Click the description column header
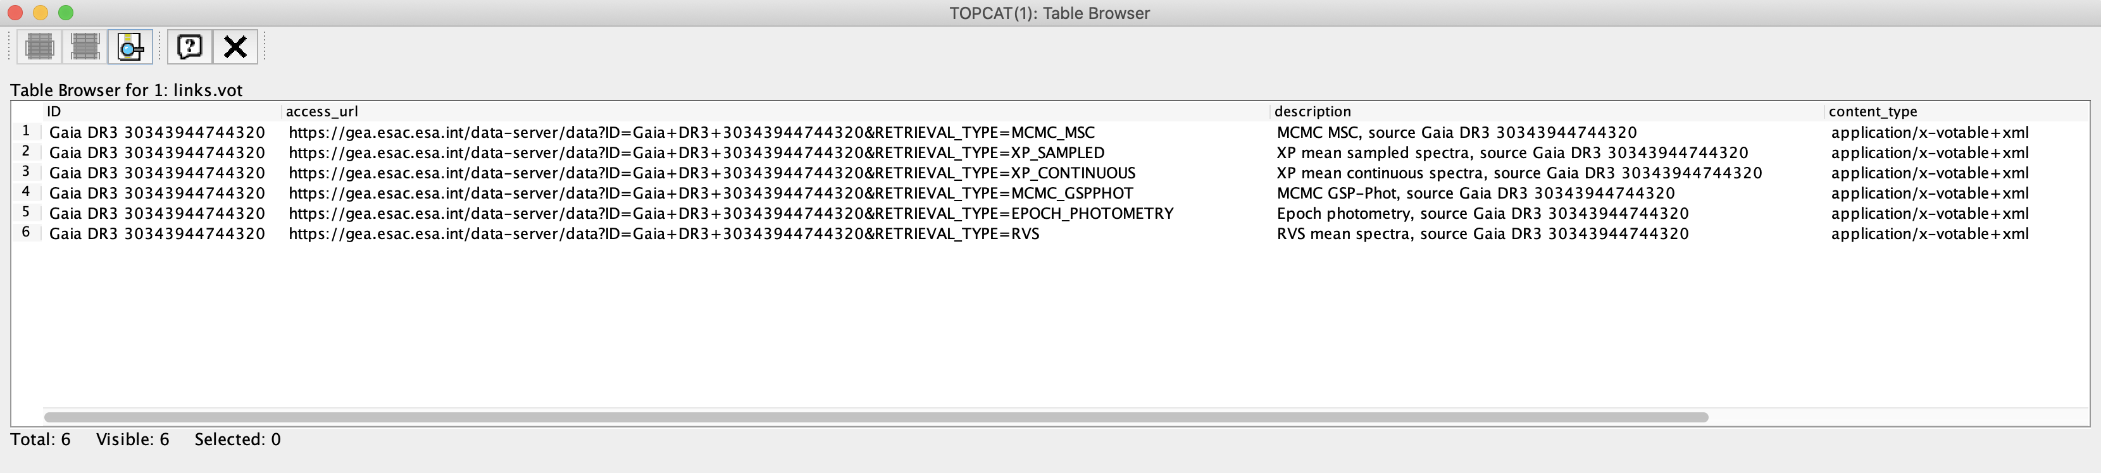 (x=1548, y=112)
